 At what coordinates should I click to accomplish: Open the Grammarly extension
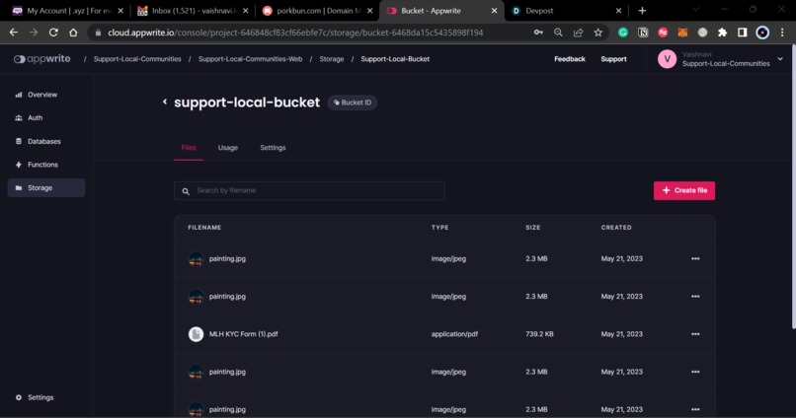(x=623, y=33)
